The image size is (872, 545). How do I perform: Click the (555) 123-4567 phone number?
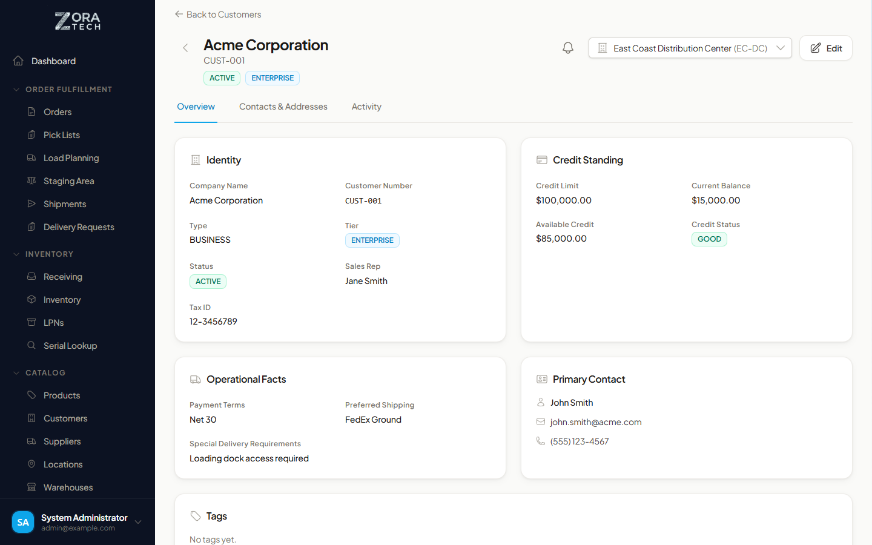pos(580,441)
